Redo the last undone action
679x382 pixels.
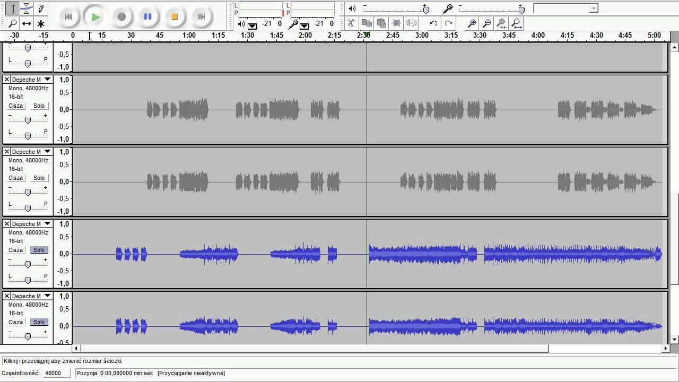[x=448, y=23]
